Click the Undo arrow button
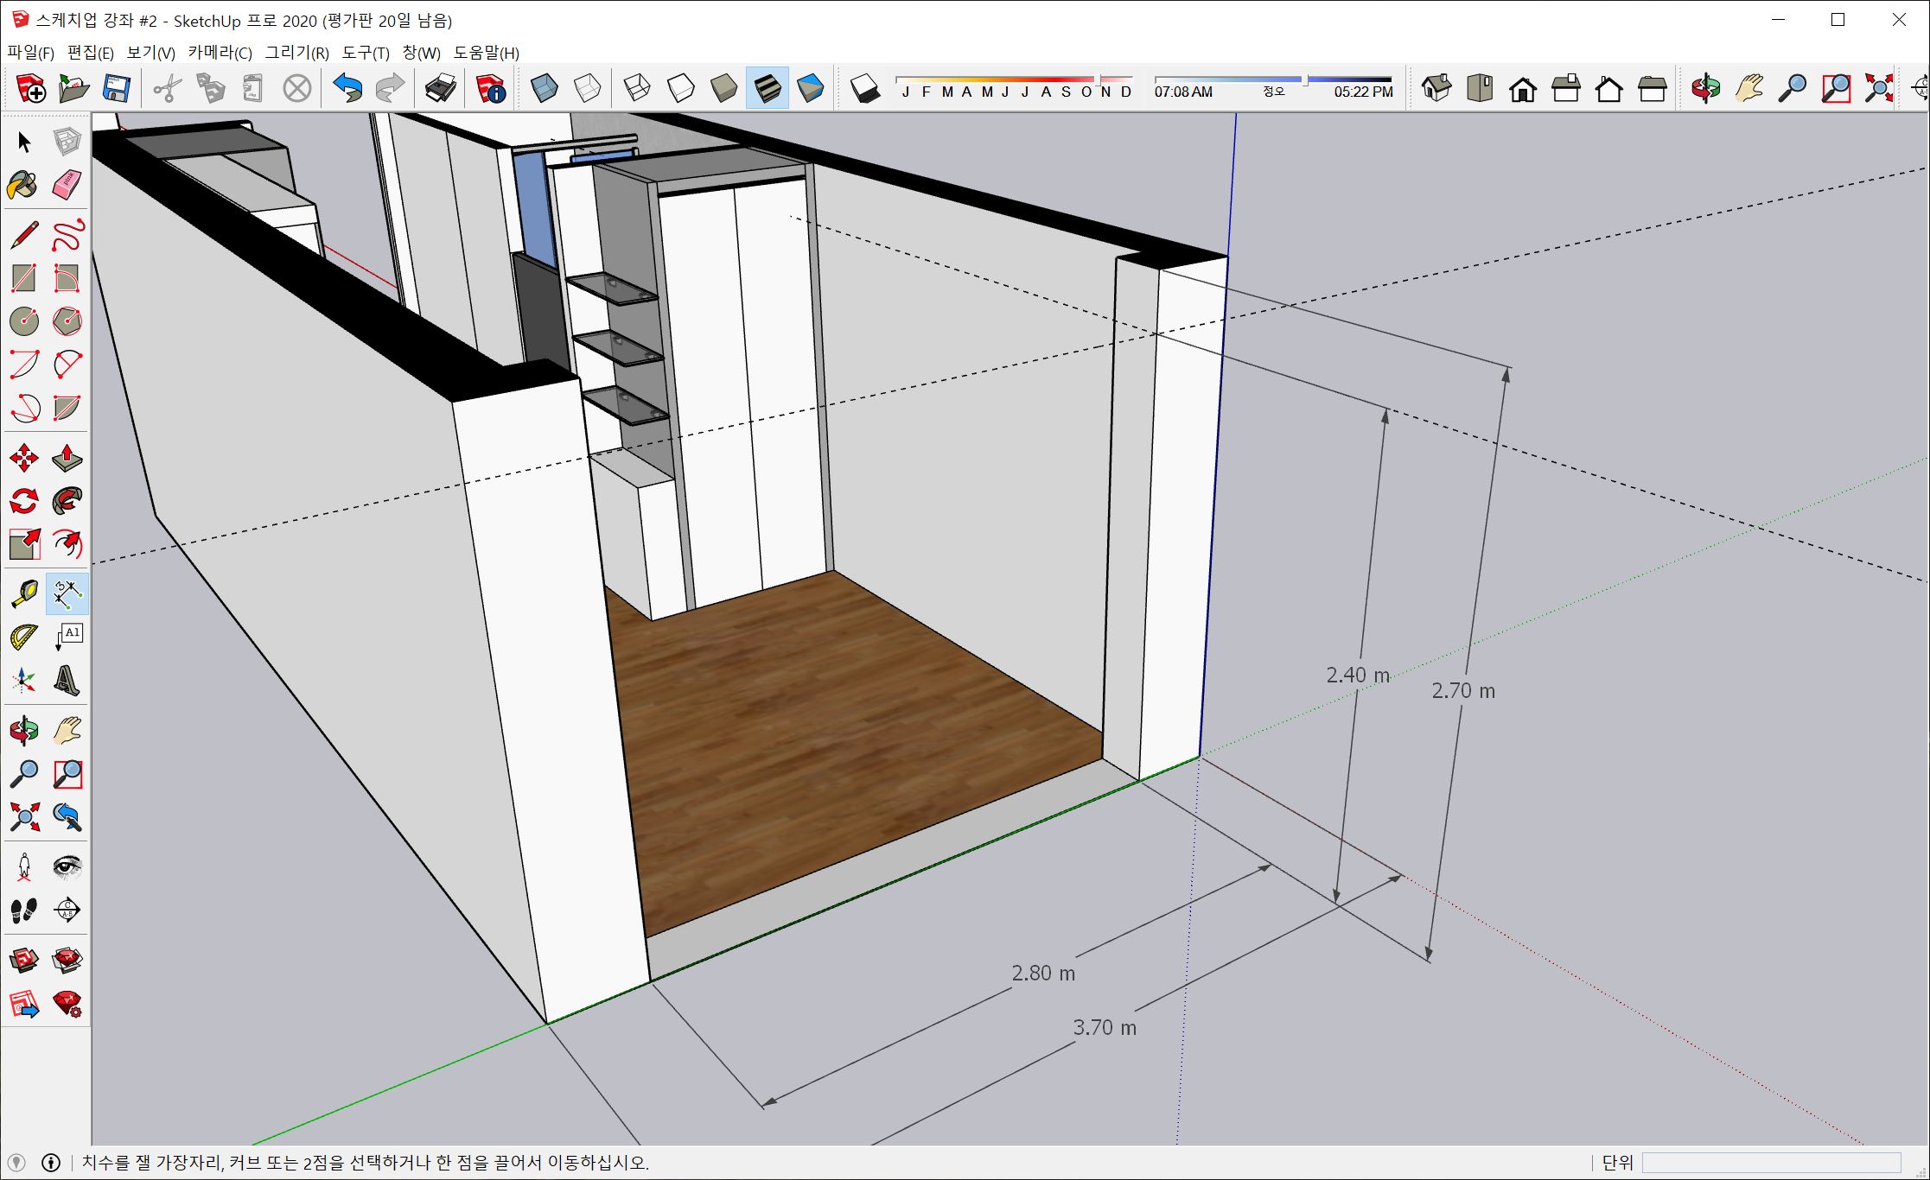The height and width of the screenshot is (1180, 1930). tap(347, 88)
